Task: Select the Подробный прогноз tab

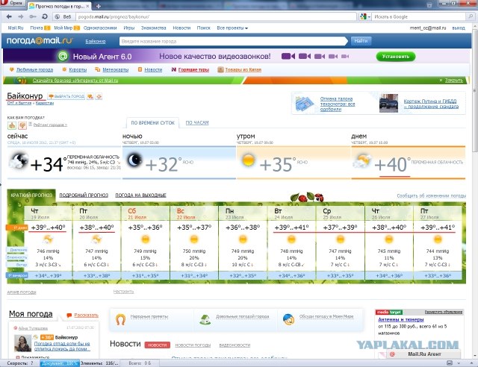Action: (84, 195)
